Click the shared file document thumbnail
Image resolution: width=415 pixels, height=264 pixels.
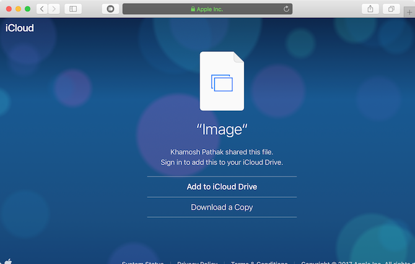coord(222,81)
